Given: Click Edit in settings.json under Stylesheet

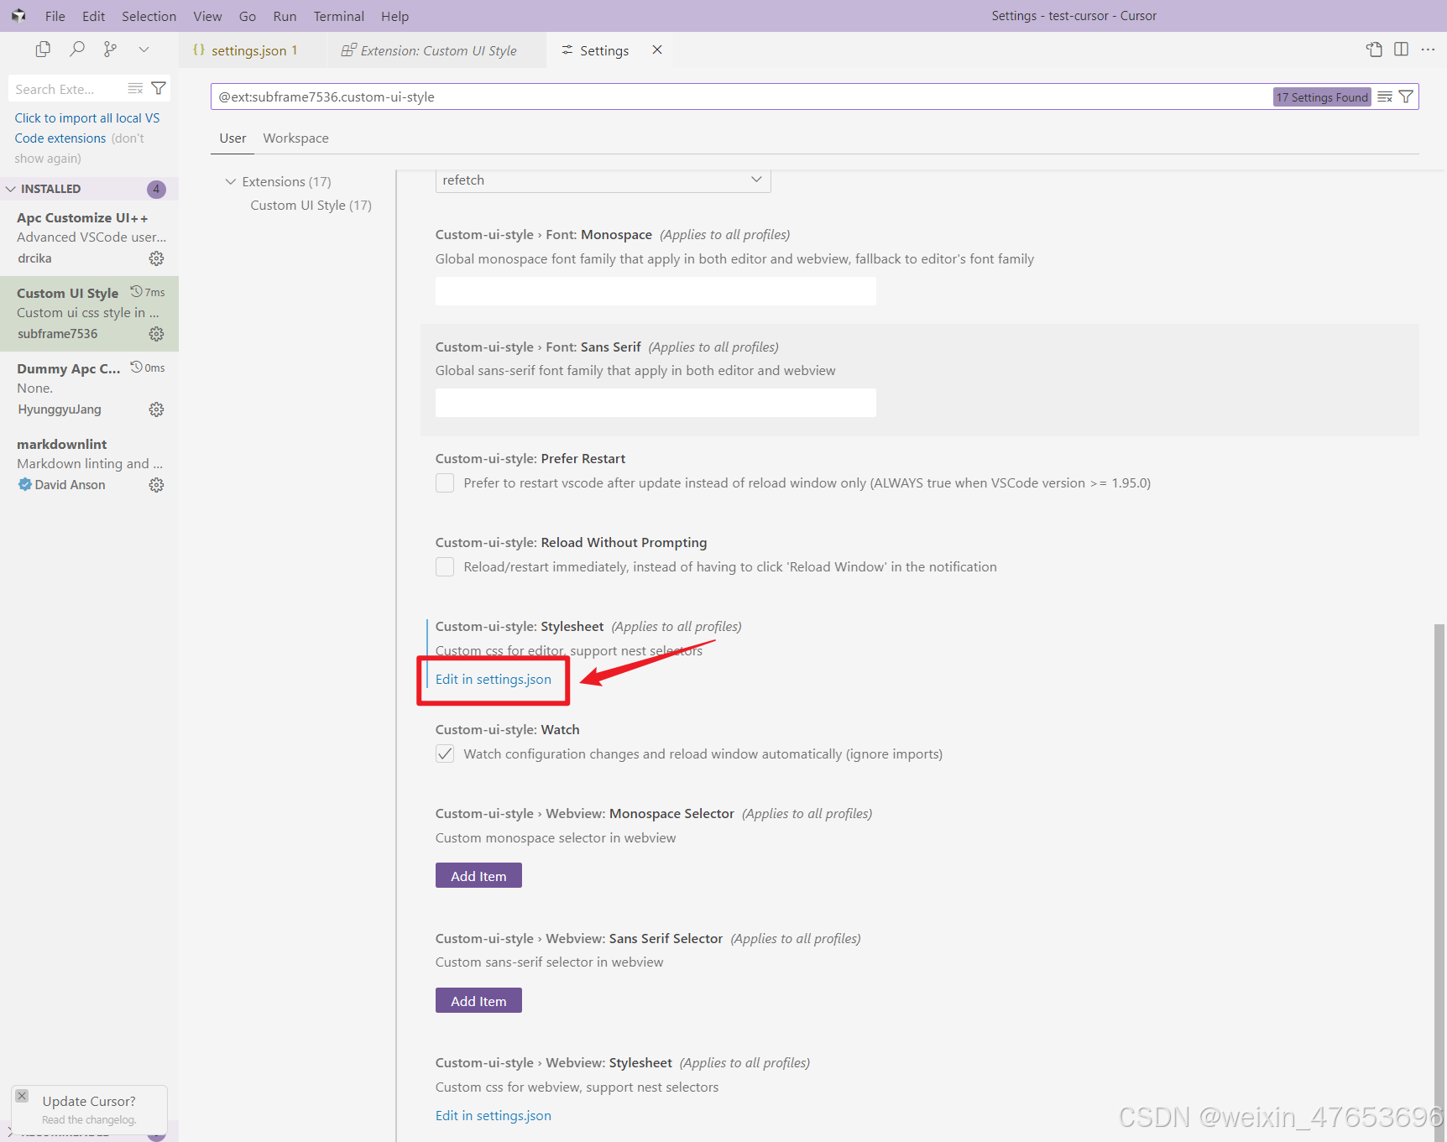Looking at the screenshot, I should tap(494, 680).
